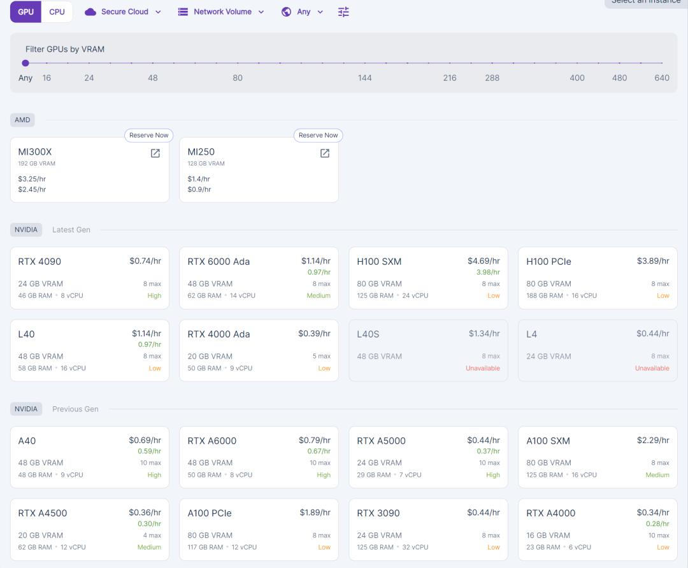Click the NVIDIA Previous Gen tag
Image resolution: width=688 pixels, height=568 pixels.
pyautogui.click(x=26, y=409)
